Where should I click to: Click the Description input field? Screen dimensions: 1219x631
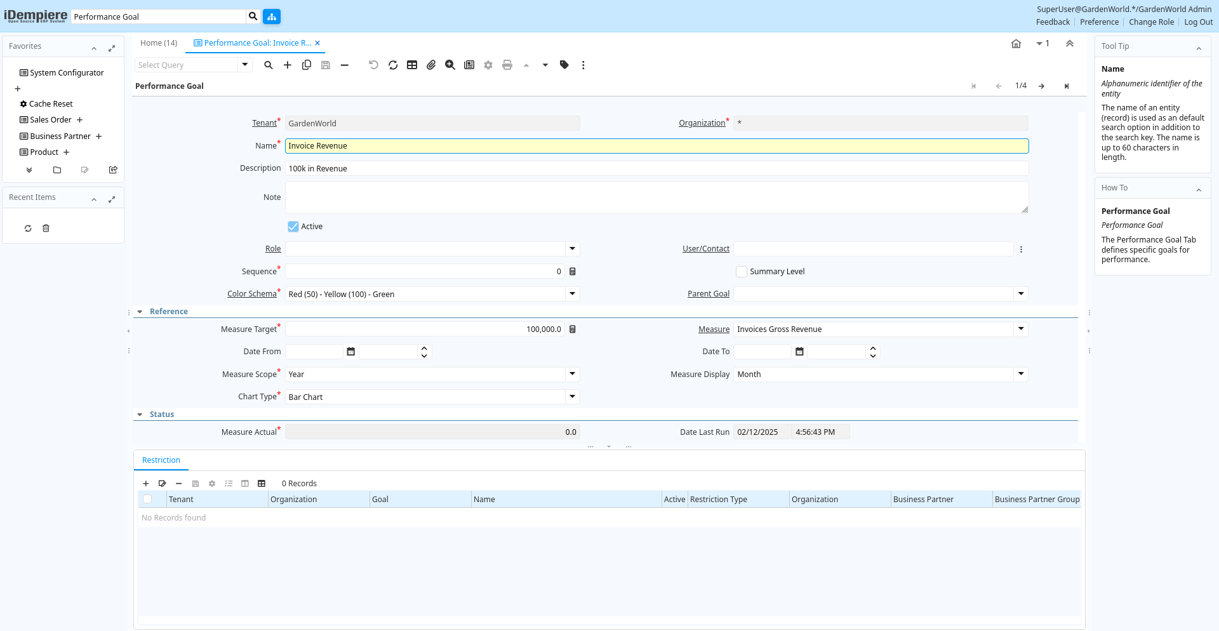coord(656,169)
